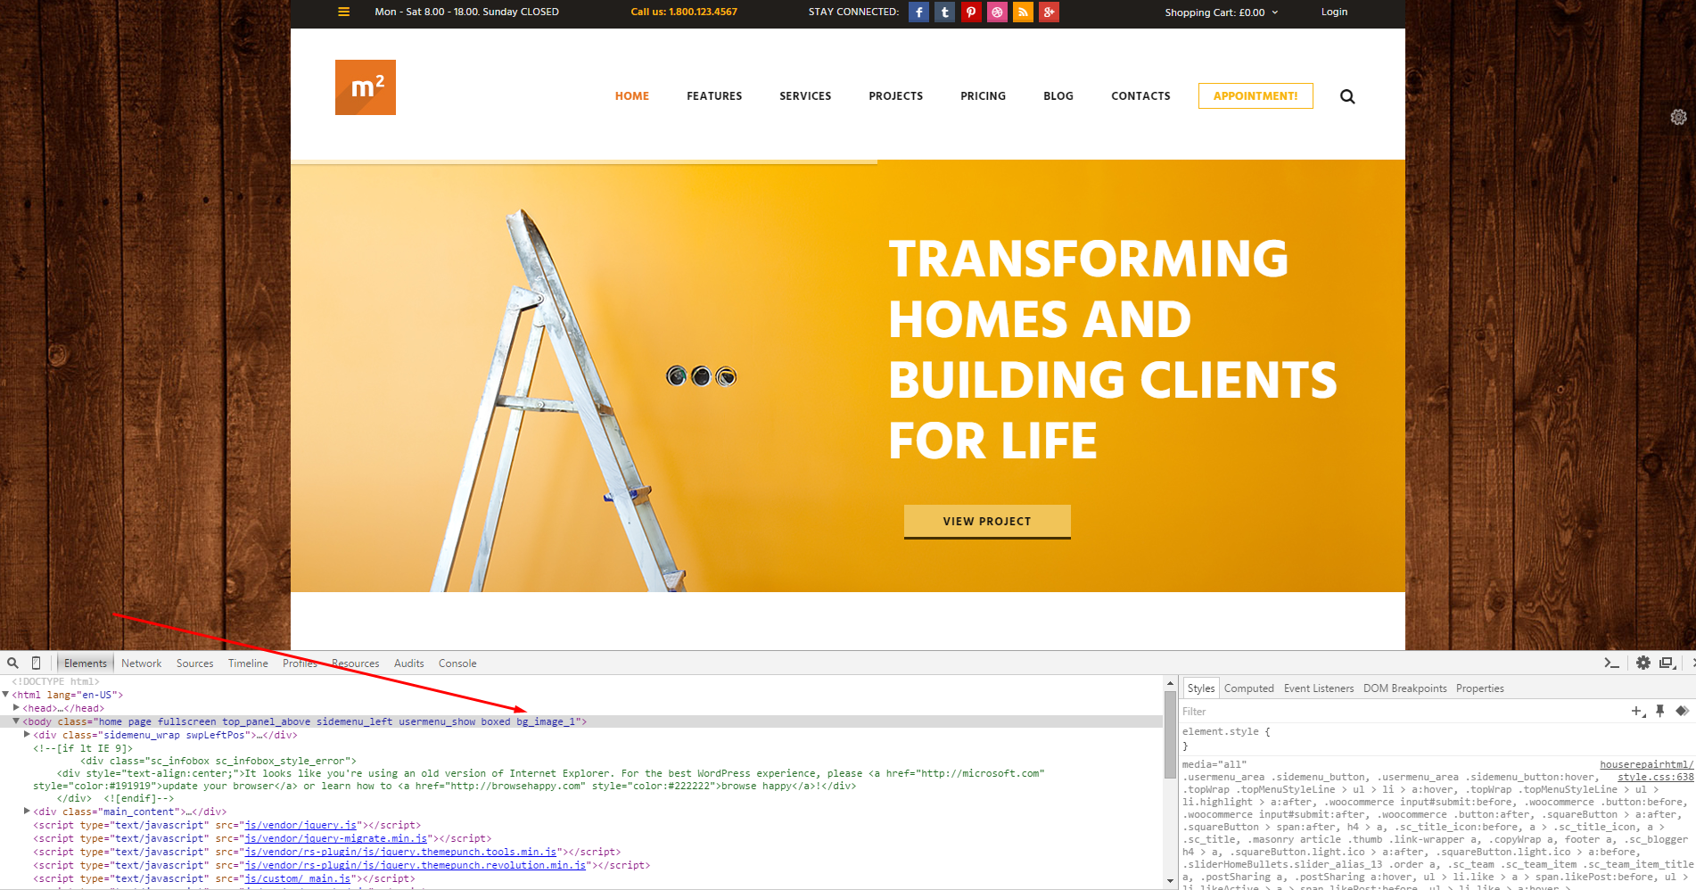Click the APPOINTMENT! button in navigation
The height and width of the screenshot is (890, 1696).
[1255, 96]
